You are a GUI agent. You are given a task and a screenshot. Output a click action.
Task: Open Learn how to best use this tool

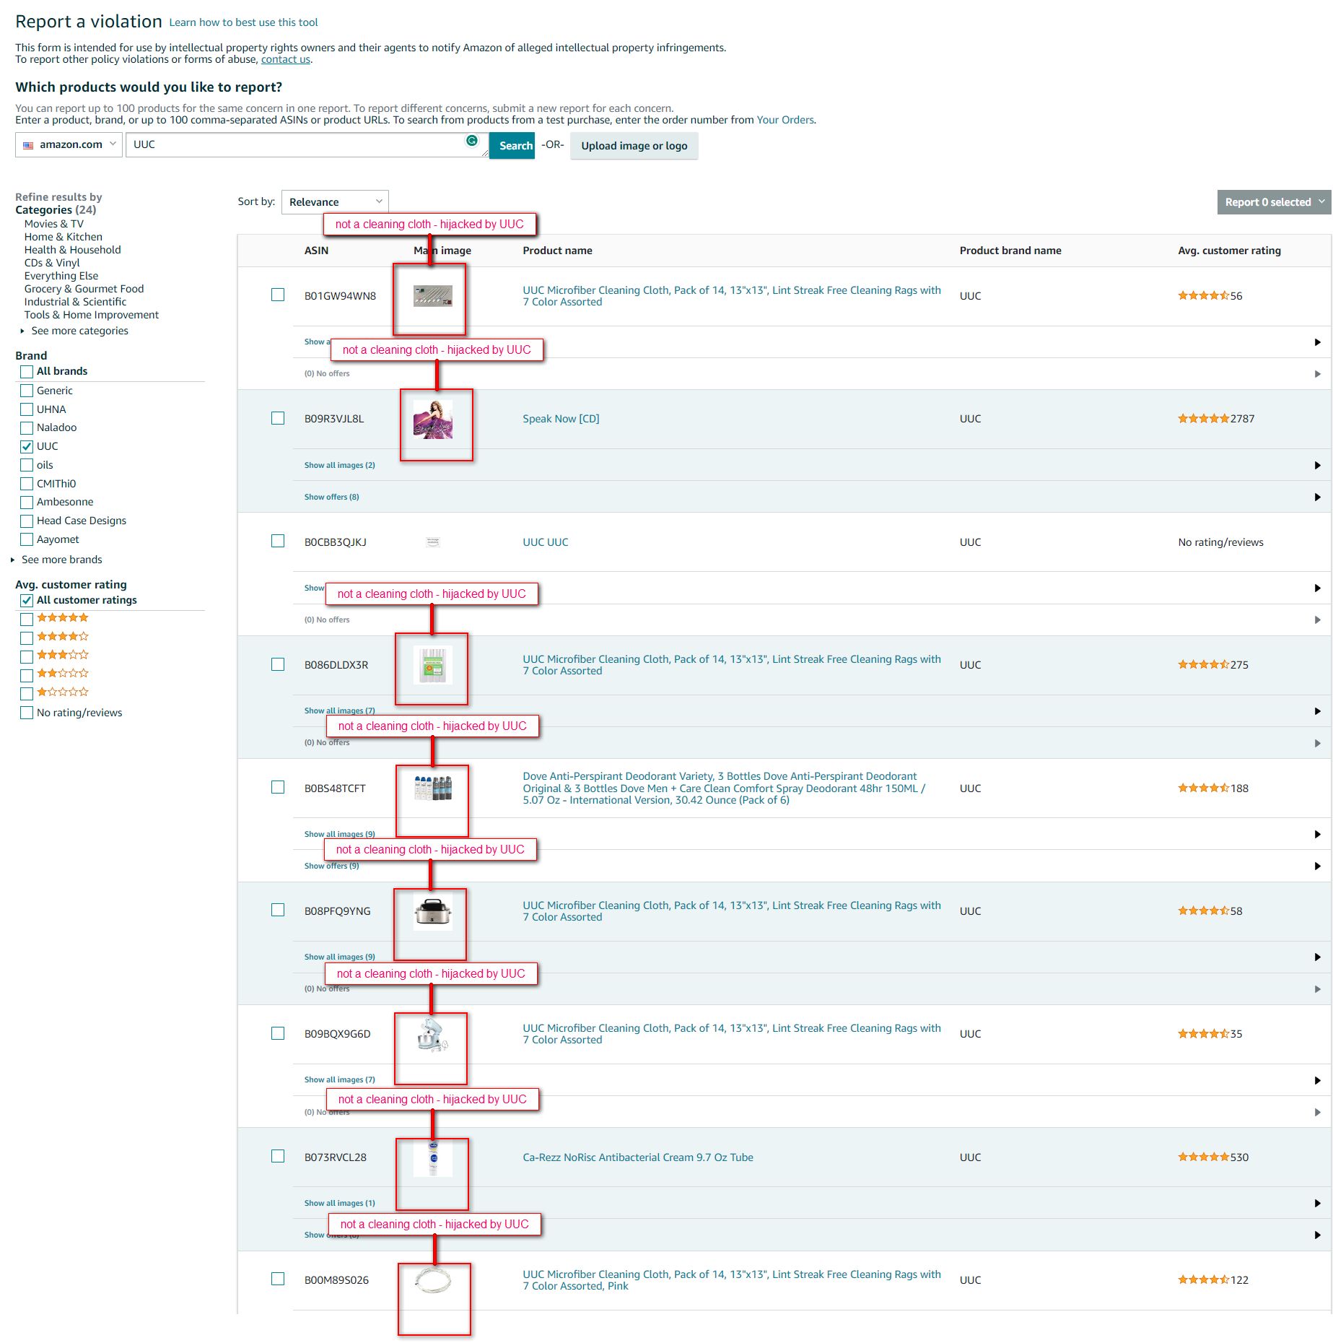243,22
